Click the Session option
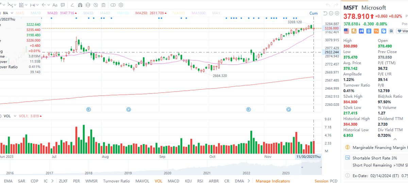This screenshot has width=408, height=183. tap(322, 181)
